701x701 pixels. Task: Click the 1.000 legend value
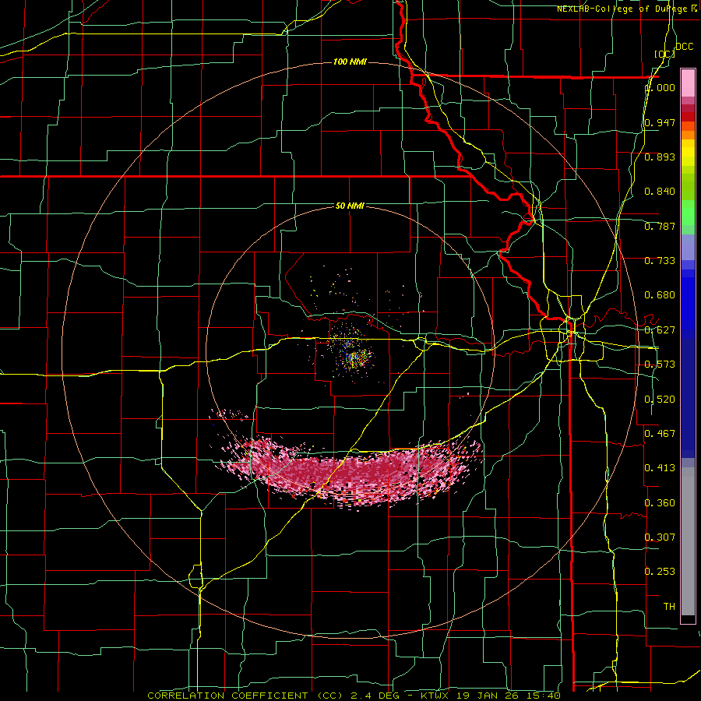[660, 87]
